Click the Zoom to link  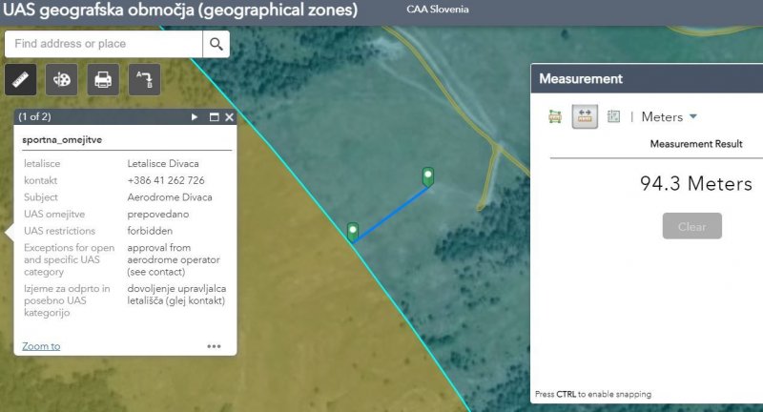pos(41,346)
